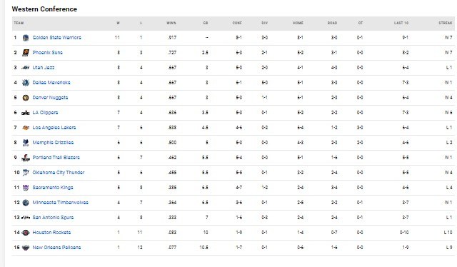Open the Oklahoma City Thunder team link
Image resolution: width=457 pixels, height=267 pixels.
pyautogui.click(x=59, y=173)
